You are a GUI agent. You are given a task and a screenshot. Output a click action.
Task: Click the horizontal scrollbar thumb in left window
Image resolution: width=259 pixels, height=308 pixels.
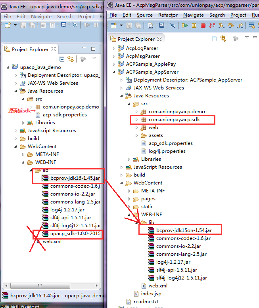coord(40,285)
